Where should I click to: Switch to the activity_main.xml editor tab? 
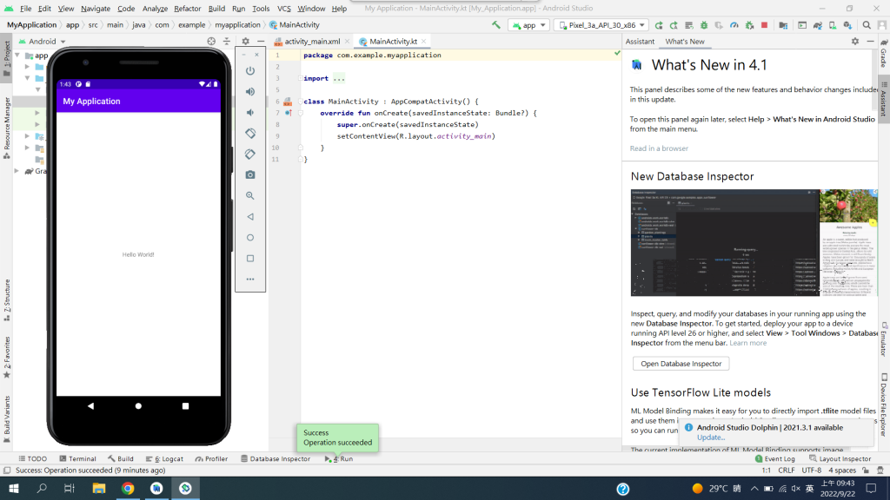[x=312, y=42]
